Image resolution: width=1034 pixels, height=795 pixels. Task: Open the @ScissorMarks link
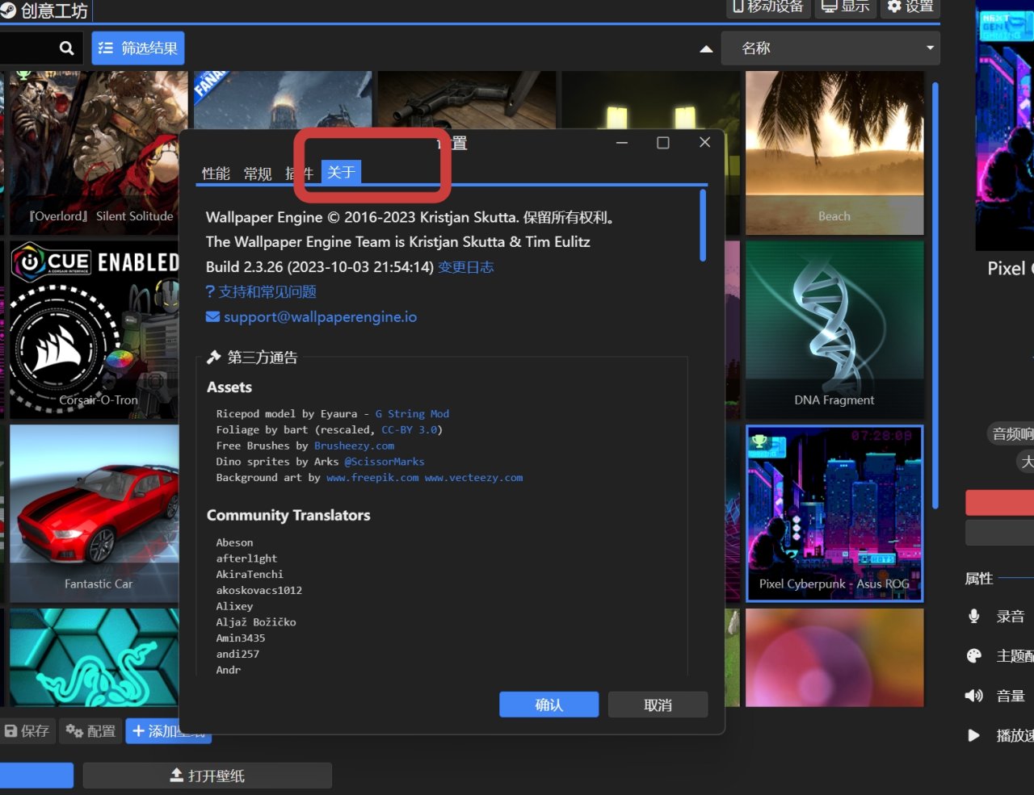[x=384, y=462]
